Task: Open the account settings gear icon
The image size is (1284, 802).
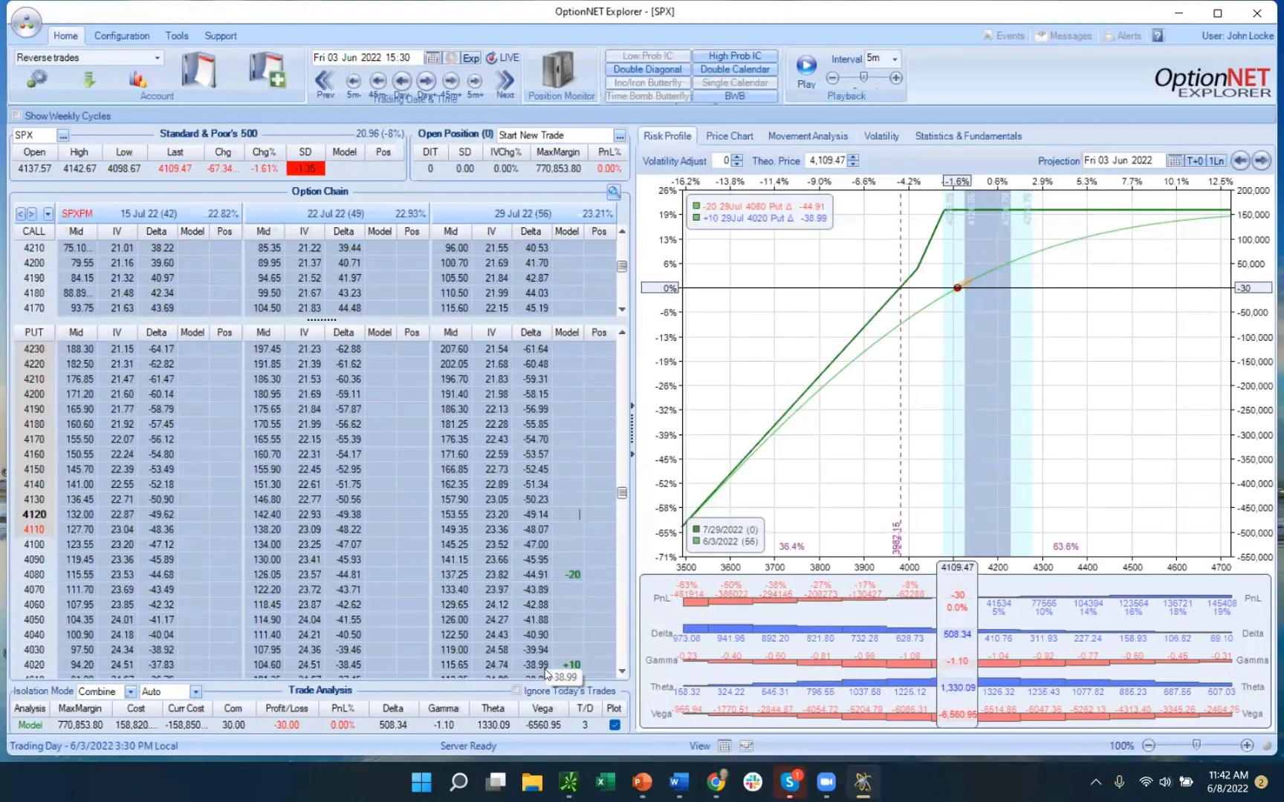Action: [x=36, y=79]
